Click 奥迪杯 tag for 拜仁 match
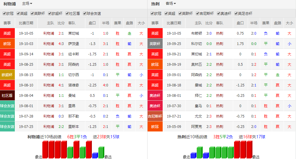Screen dimensions: 296x159 click(155, 96)
